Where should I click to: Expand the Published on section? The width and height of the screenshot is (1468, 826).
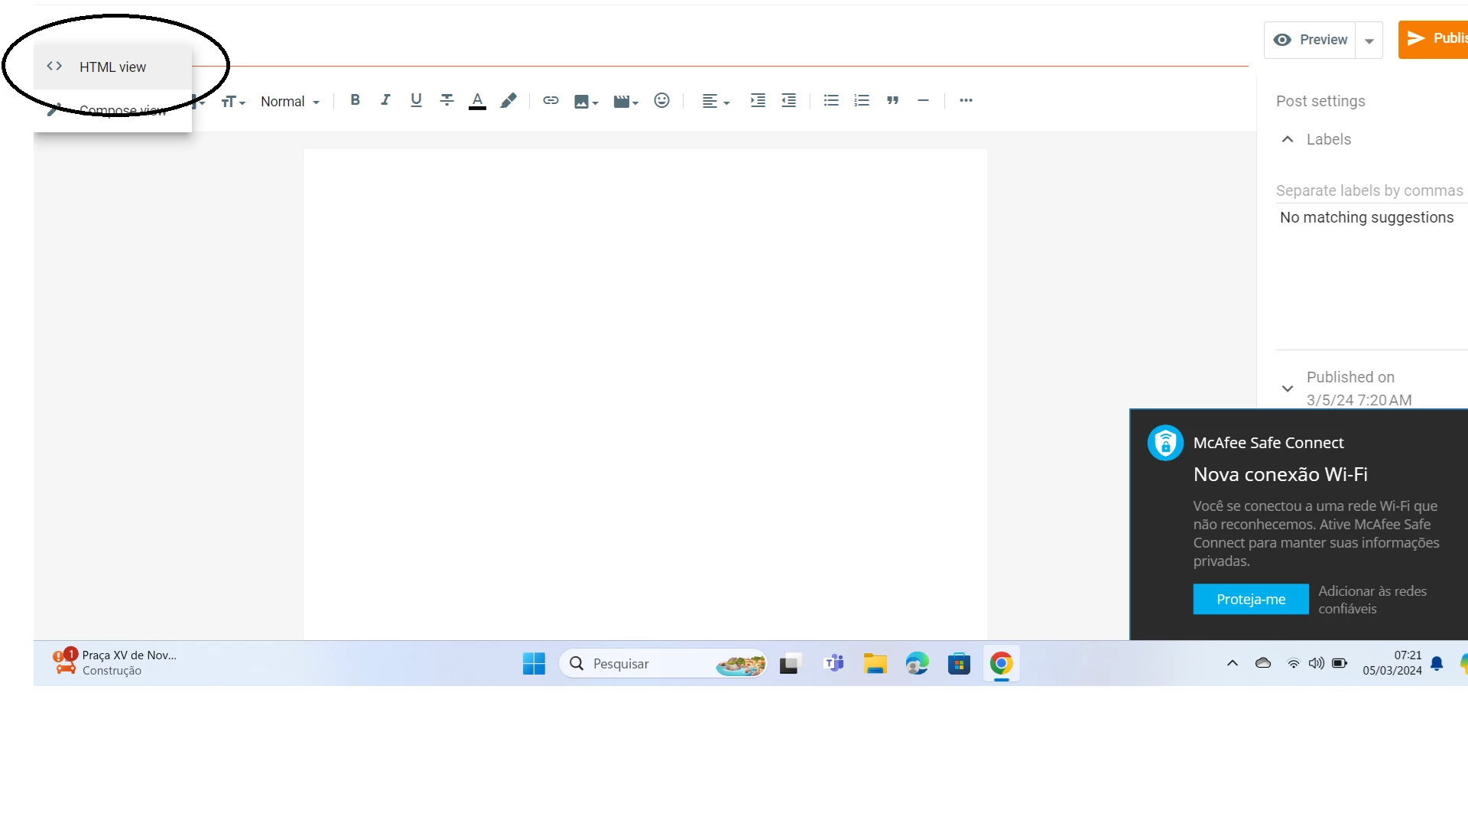tap(1288, 389)
